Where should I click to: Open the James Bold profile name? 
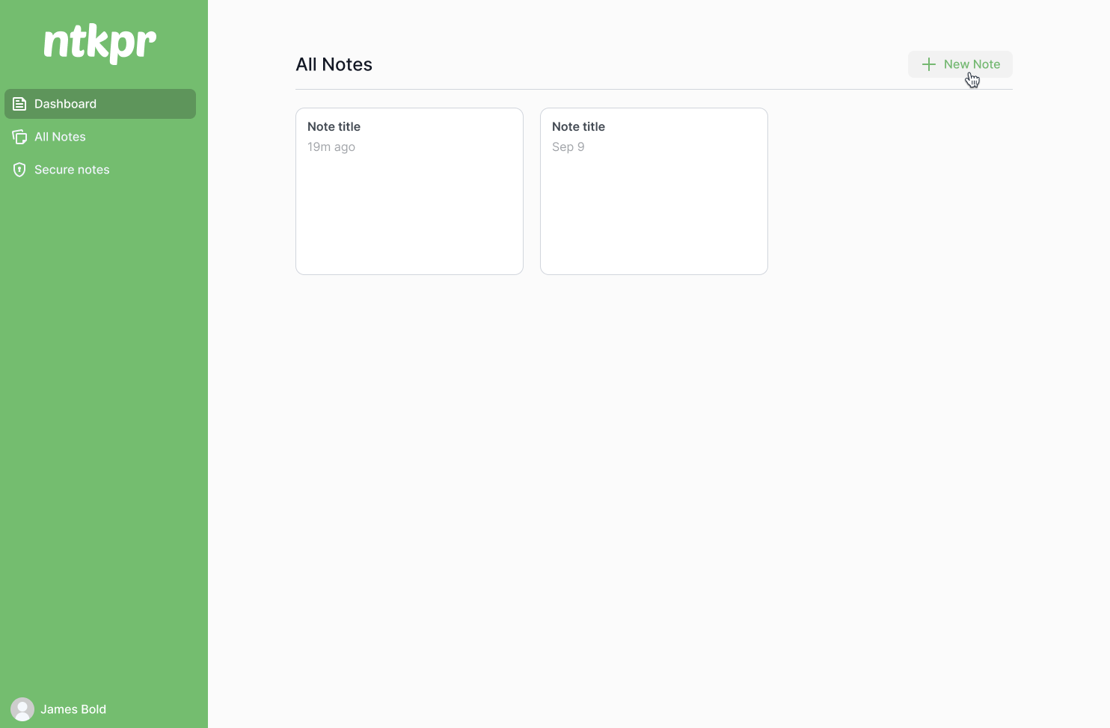(73, 709)
